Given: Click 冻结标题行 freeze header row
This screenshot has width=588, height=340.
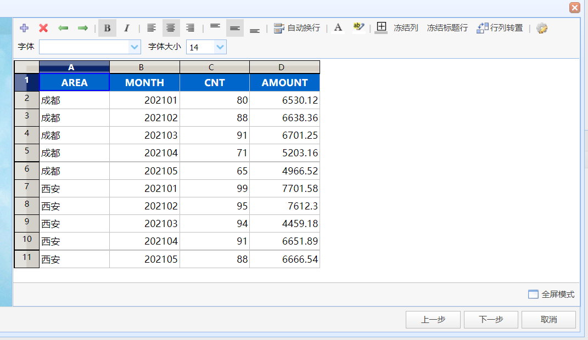Looking at the screenshot, I should [x=447, y=28].
